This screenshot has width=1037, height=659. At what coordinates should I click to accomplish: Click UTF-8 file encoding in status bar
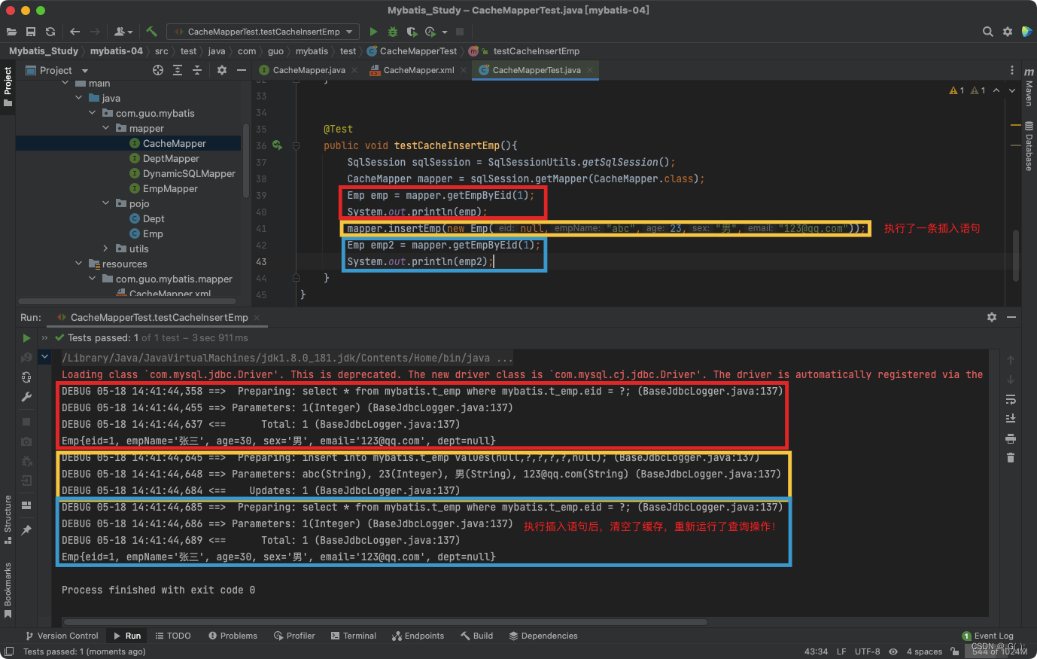tap(867, 651)
